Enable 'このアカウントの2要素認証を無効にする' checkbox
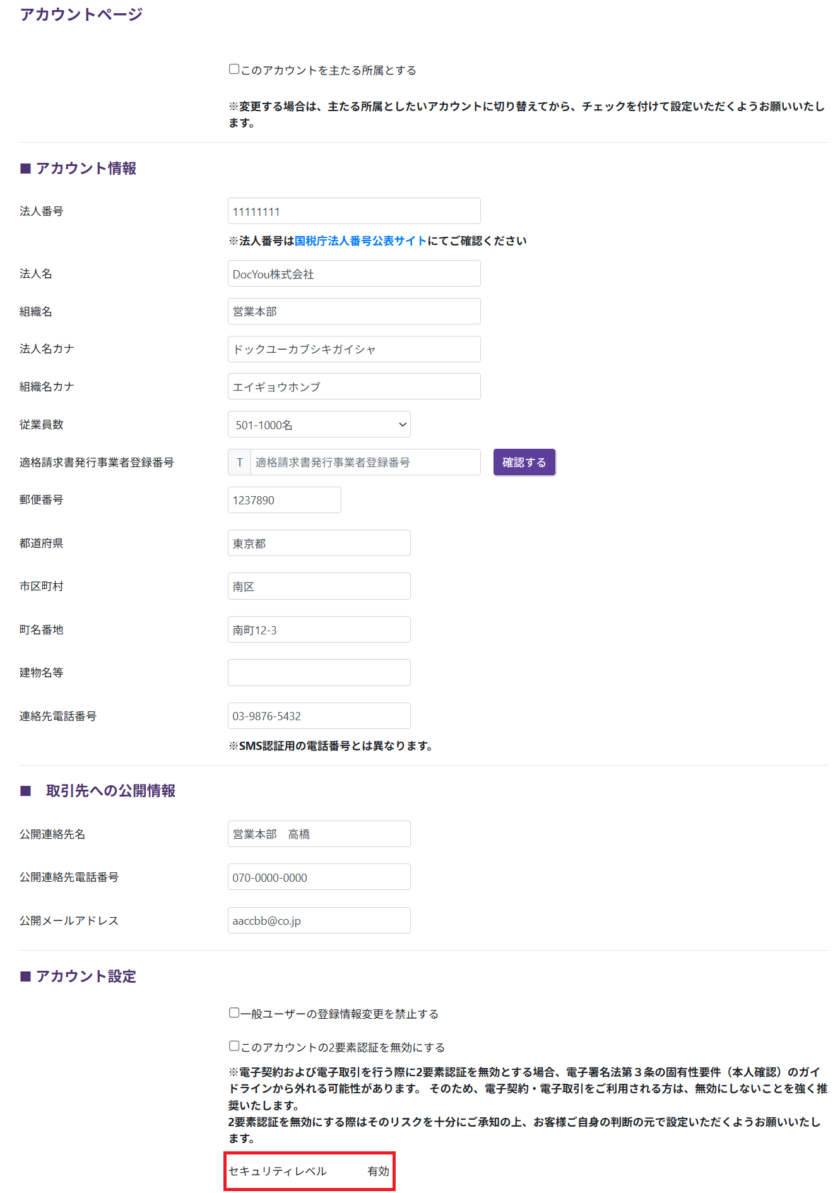This screenshot has height=1193, width=840. 234,1047
